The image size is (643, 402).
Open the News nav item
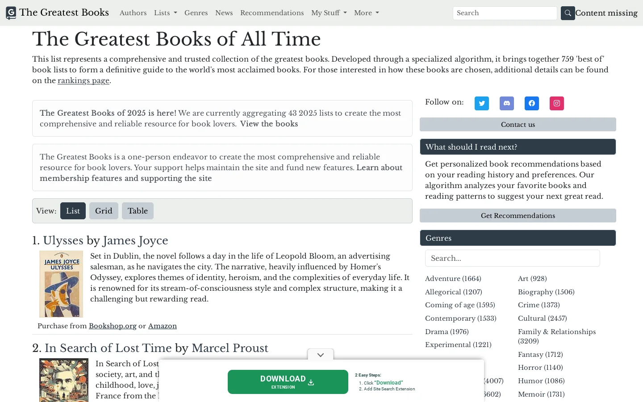coord(224,13)
